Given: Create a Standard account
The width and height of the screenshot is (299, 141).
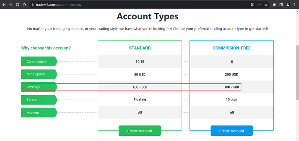Looking at the screenshot, I should tap(140, 131).
